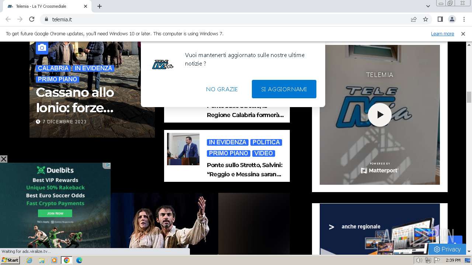Image resolution: width=472 pixels, height=265 pixels.
Task: Open the IN EVIDENZA tag on Salvini article
Action: 228,142
